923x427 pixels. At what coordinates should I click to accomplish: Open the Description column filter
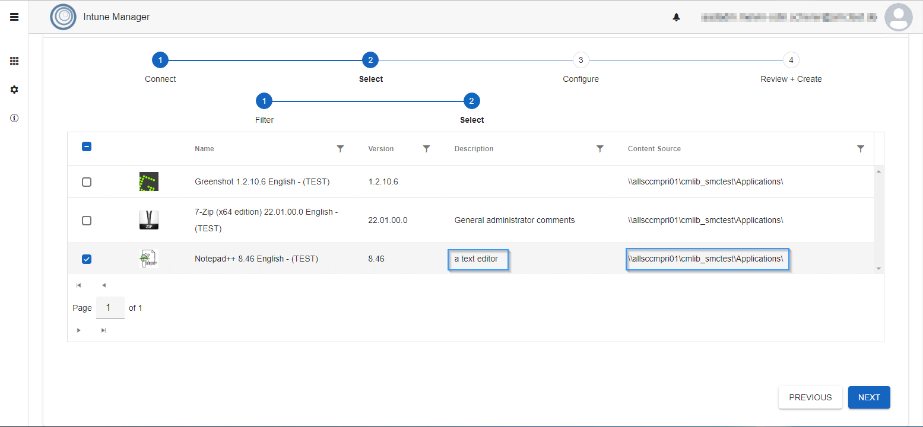click(x=600, y=149)
